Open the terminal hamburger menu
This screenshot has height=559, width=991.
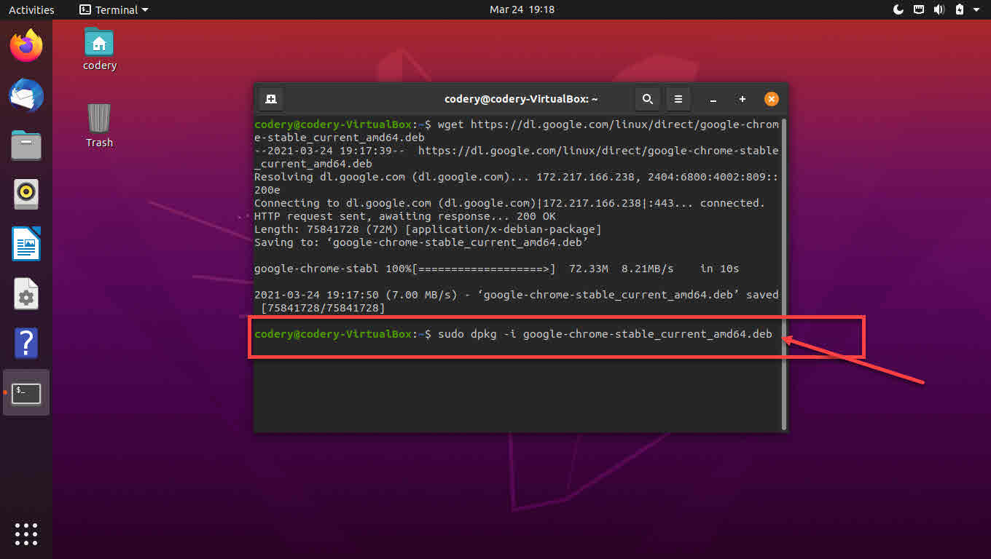[x=678, y=99]
